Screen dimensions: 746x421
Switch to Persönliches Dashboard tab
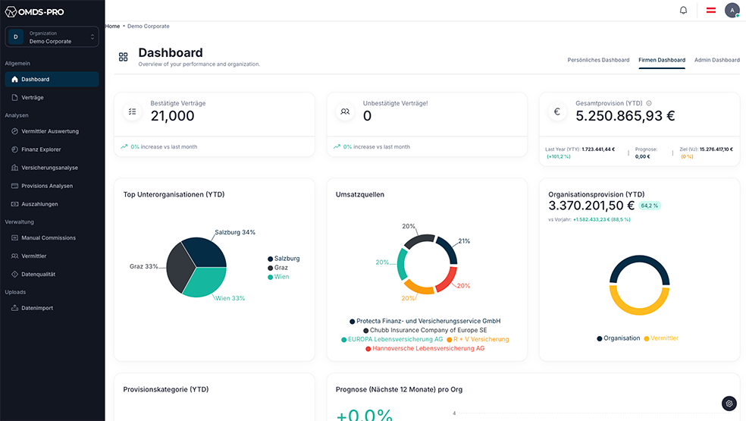point(598,60)
